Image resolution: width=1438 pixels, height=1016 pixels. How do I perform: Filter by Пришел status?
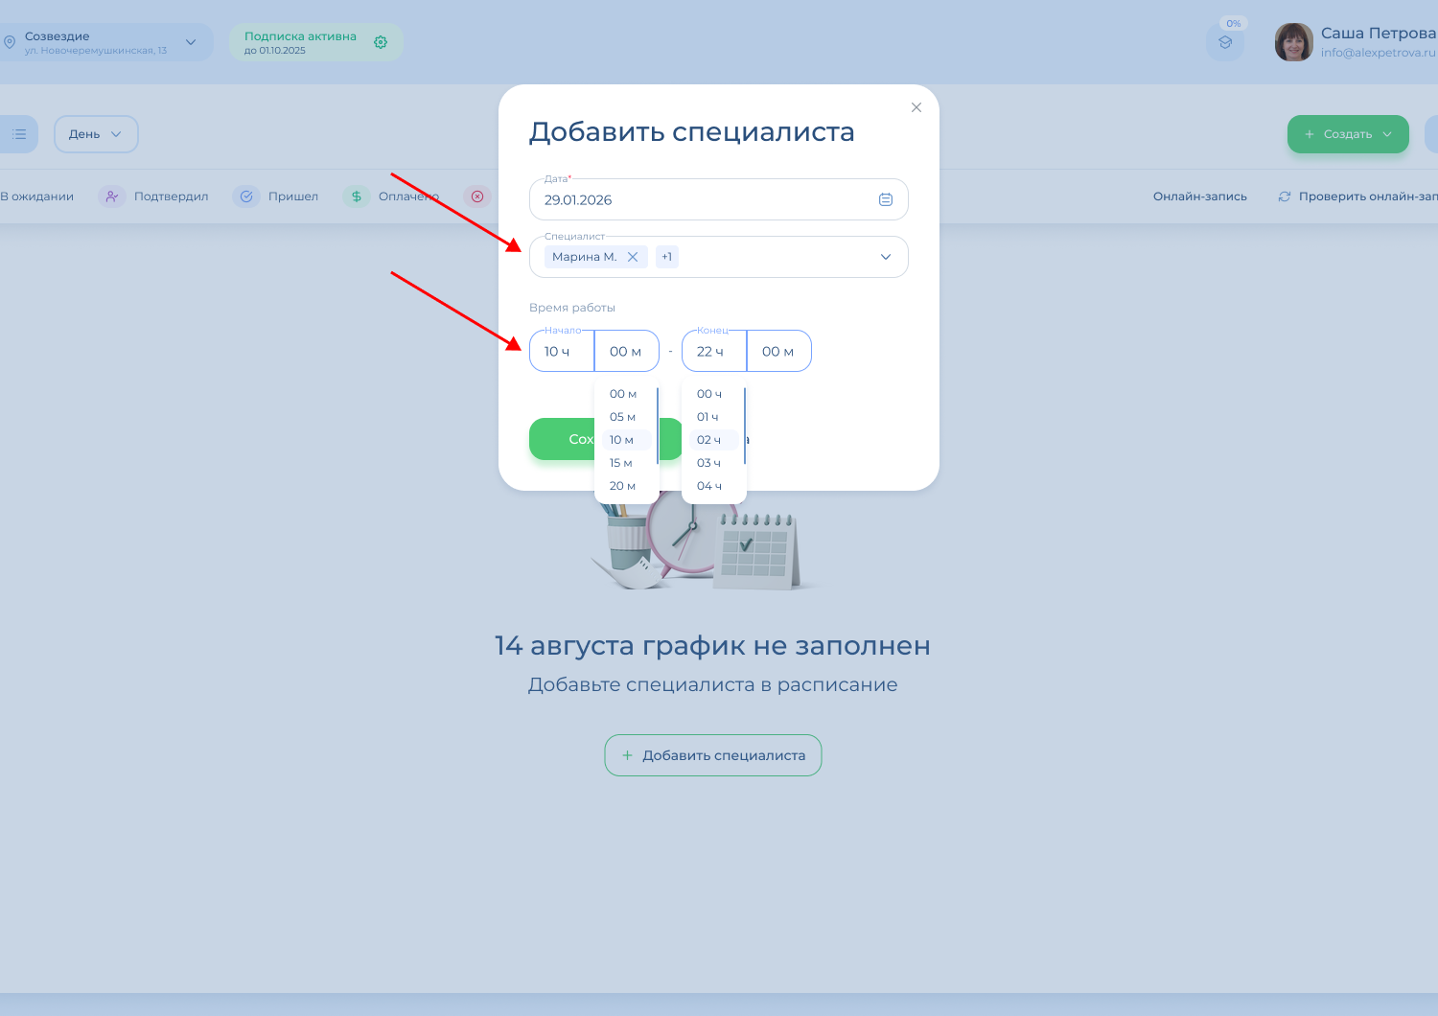pos(276,196)
